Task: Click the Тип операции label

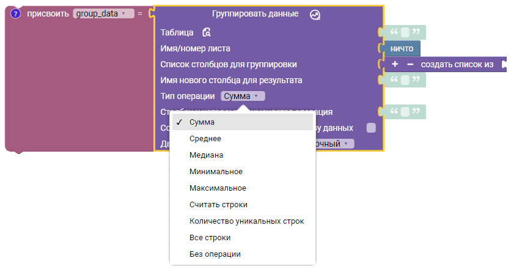Action: [x=188, y=96]
